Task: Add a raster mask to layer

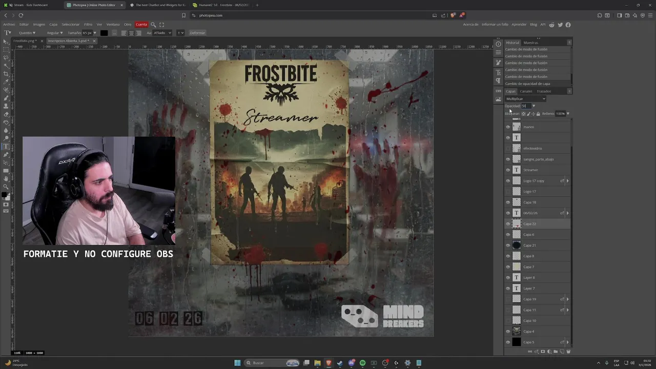Action: pos(543,352)
